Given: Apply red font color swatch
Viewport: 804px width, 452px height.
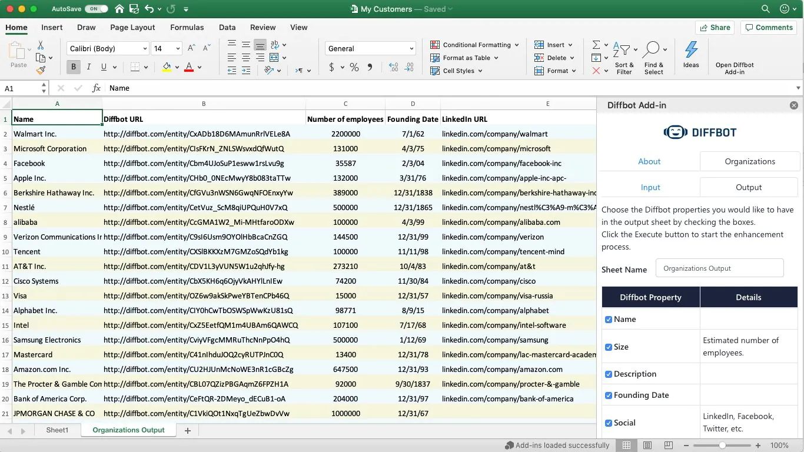Looking at the screenshot, I should tap(189, 67).
